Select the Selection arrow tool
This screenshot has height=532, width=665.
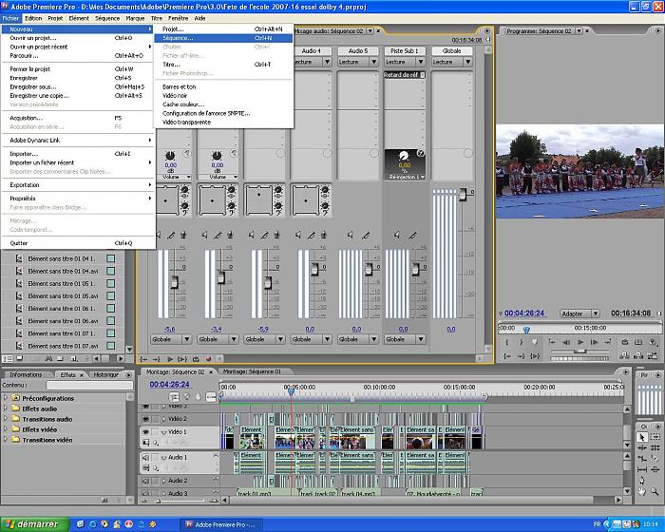tap(641, 437)
